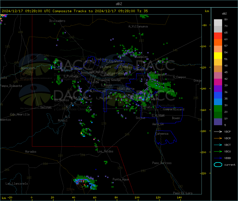Image resolution: width=238 pixels, height=201 pixels.
Task: Click the 140 km horizontal axis tick label
Action: 179,197
